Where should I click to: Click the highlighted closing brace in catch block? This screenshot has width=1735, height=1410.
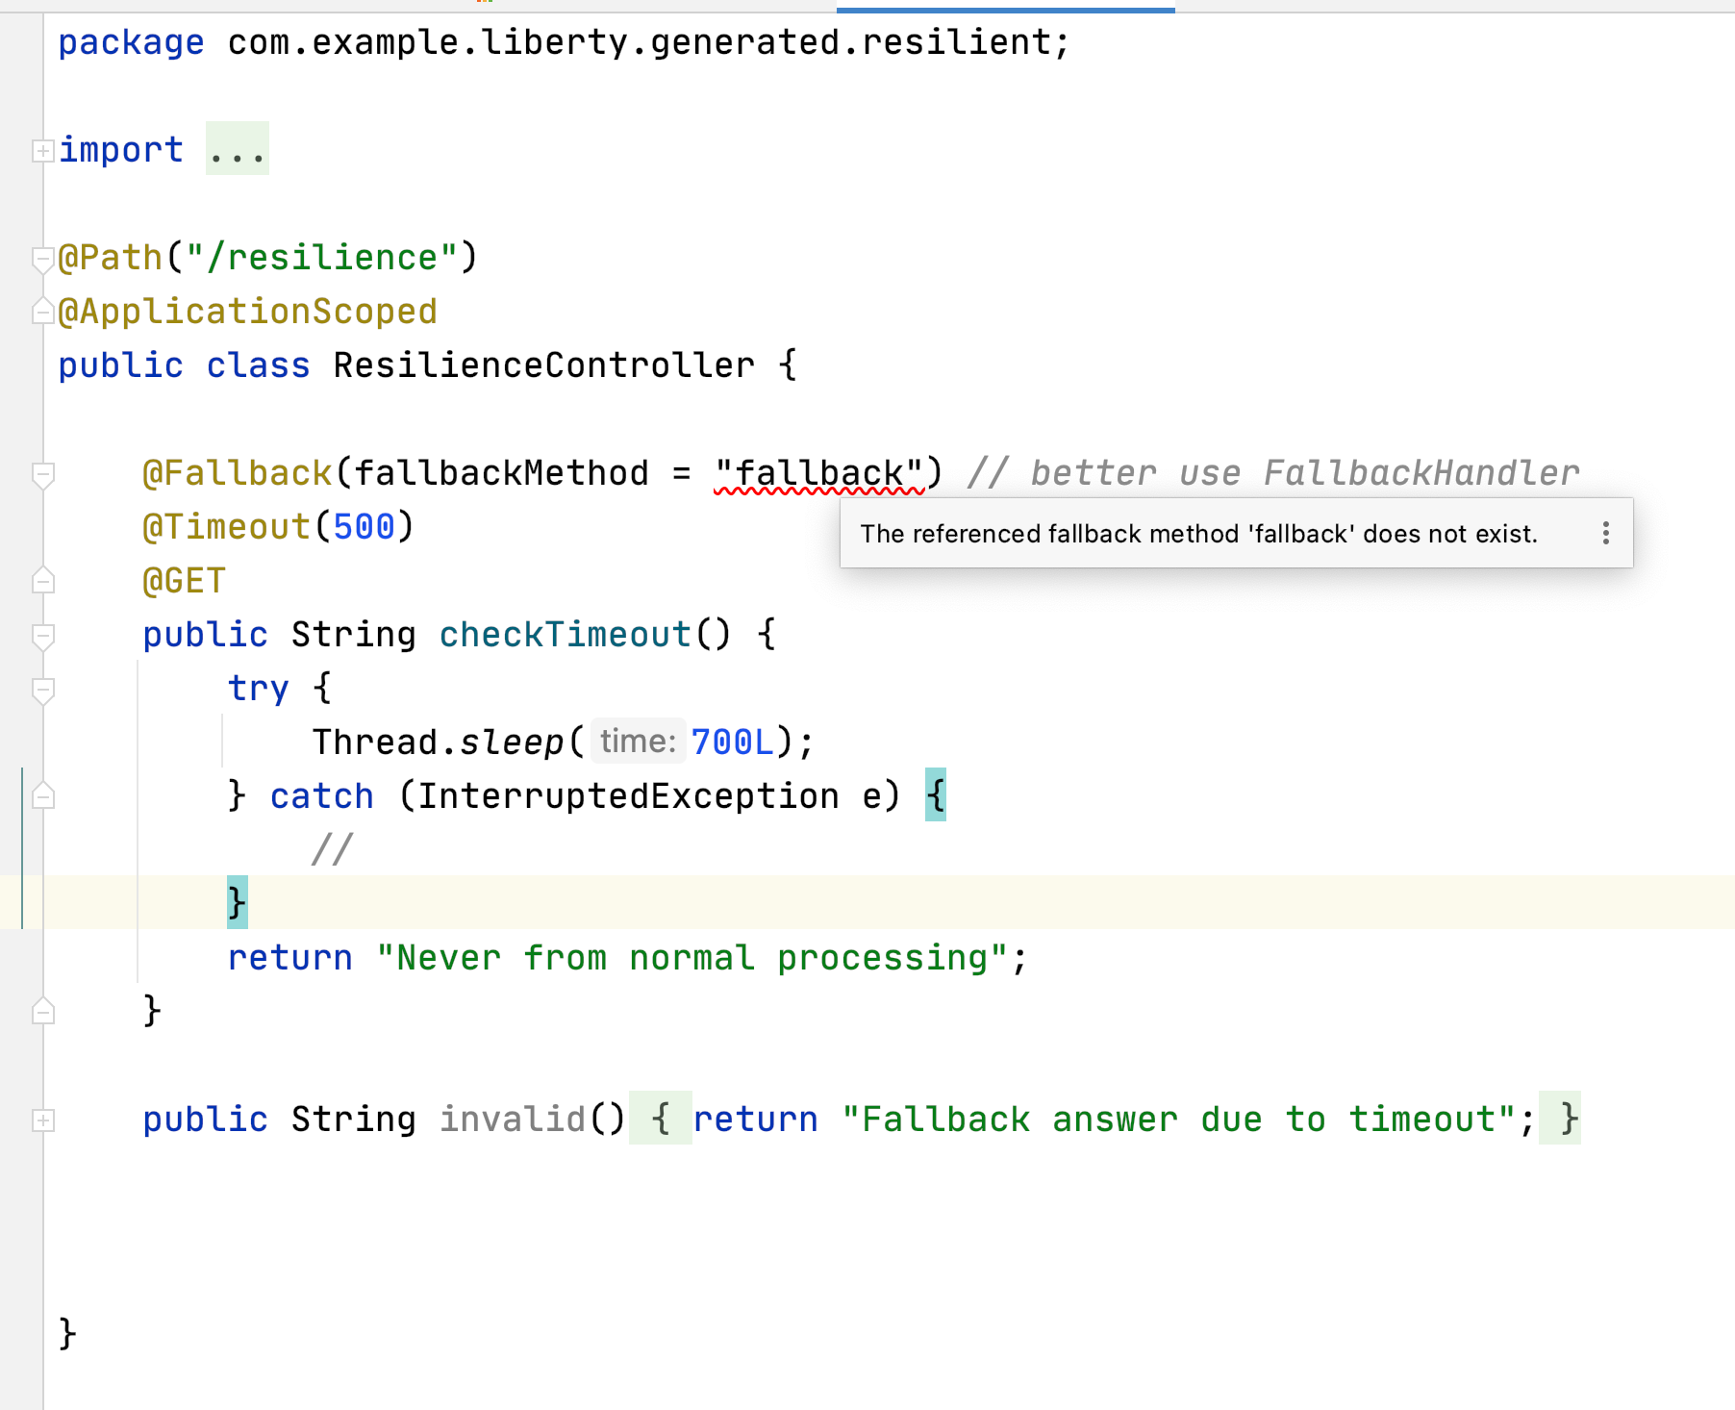tap(237, 902)
